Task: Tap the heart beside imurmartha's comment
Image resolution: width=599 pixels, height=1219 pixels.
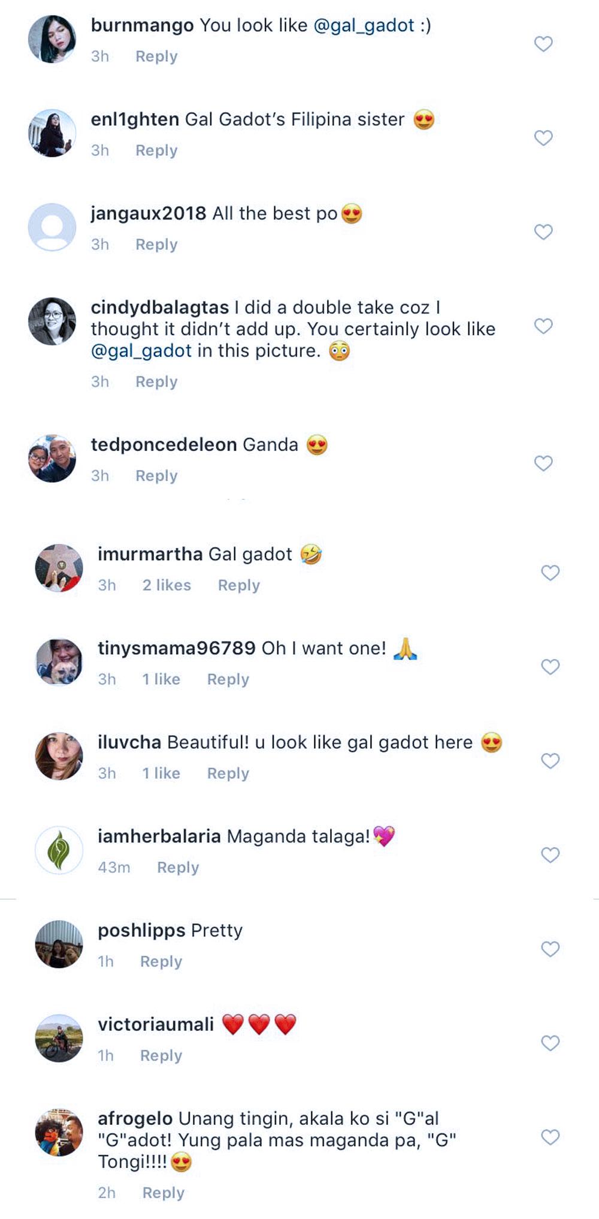Action: point(550,573)
